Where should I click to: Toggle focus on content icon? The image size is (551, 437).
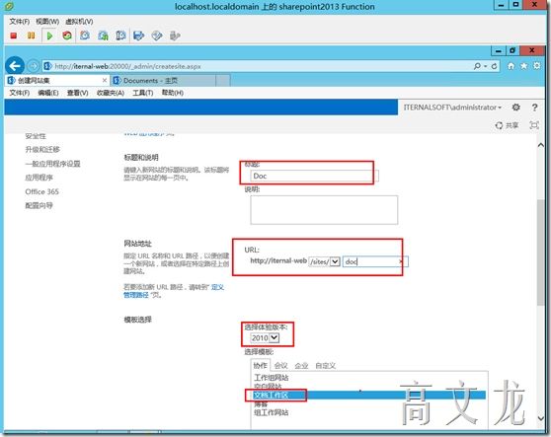(x=534, y=125)
